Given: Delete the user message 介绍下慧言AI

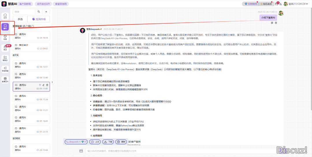Looking at the screenshot, I should (x=276, y=23).
